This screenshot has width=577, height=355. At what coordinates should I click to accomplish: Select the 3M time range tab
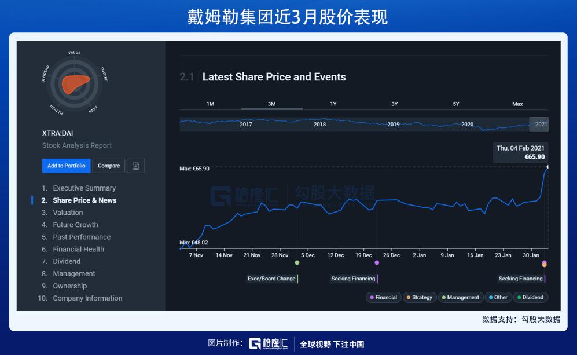pos(271,104)
